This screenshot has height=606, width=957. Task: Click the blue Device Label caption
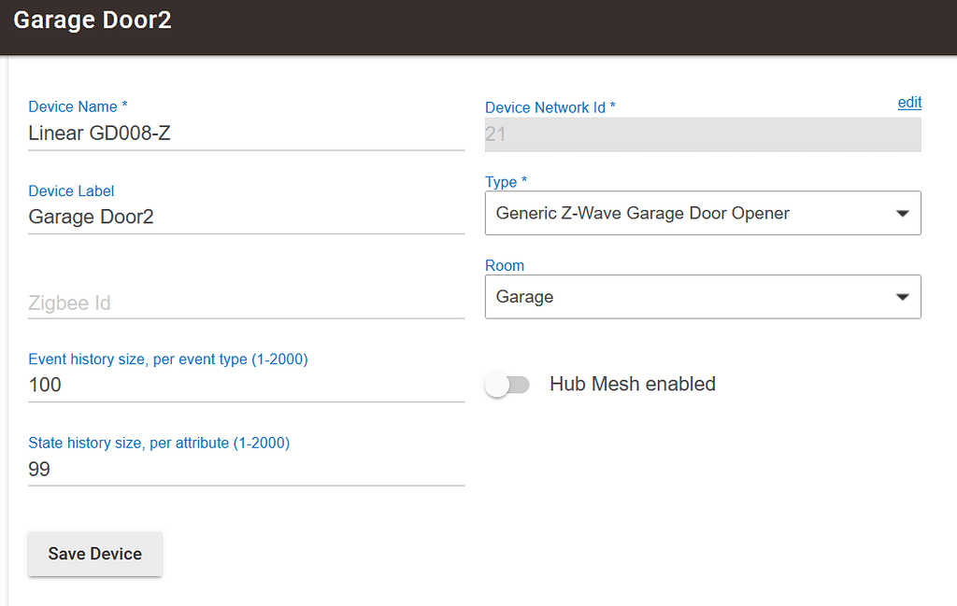71,190
